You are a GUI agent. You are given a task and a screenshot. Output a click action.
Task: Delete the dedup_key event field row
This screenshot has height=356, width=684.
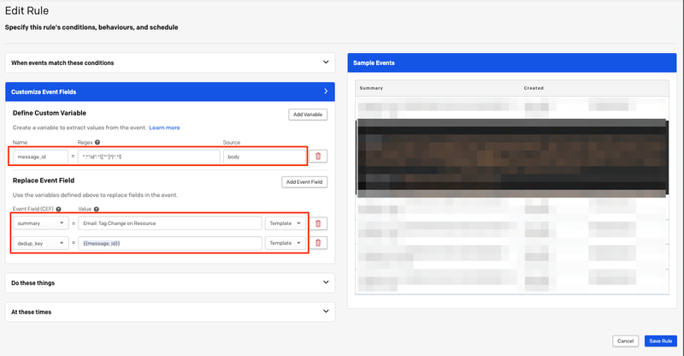pos(318,243)
